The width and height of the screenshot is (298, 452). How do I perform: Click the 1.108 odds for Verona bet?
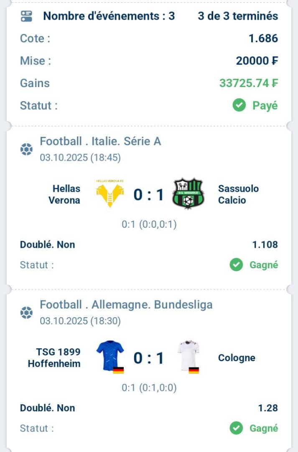tap(265, 245)
